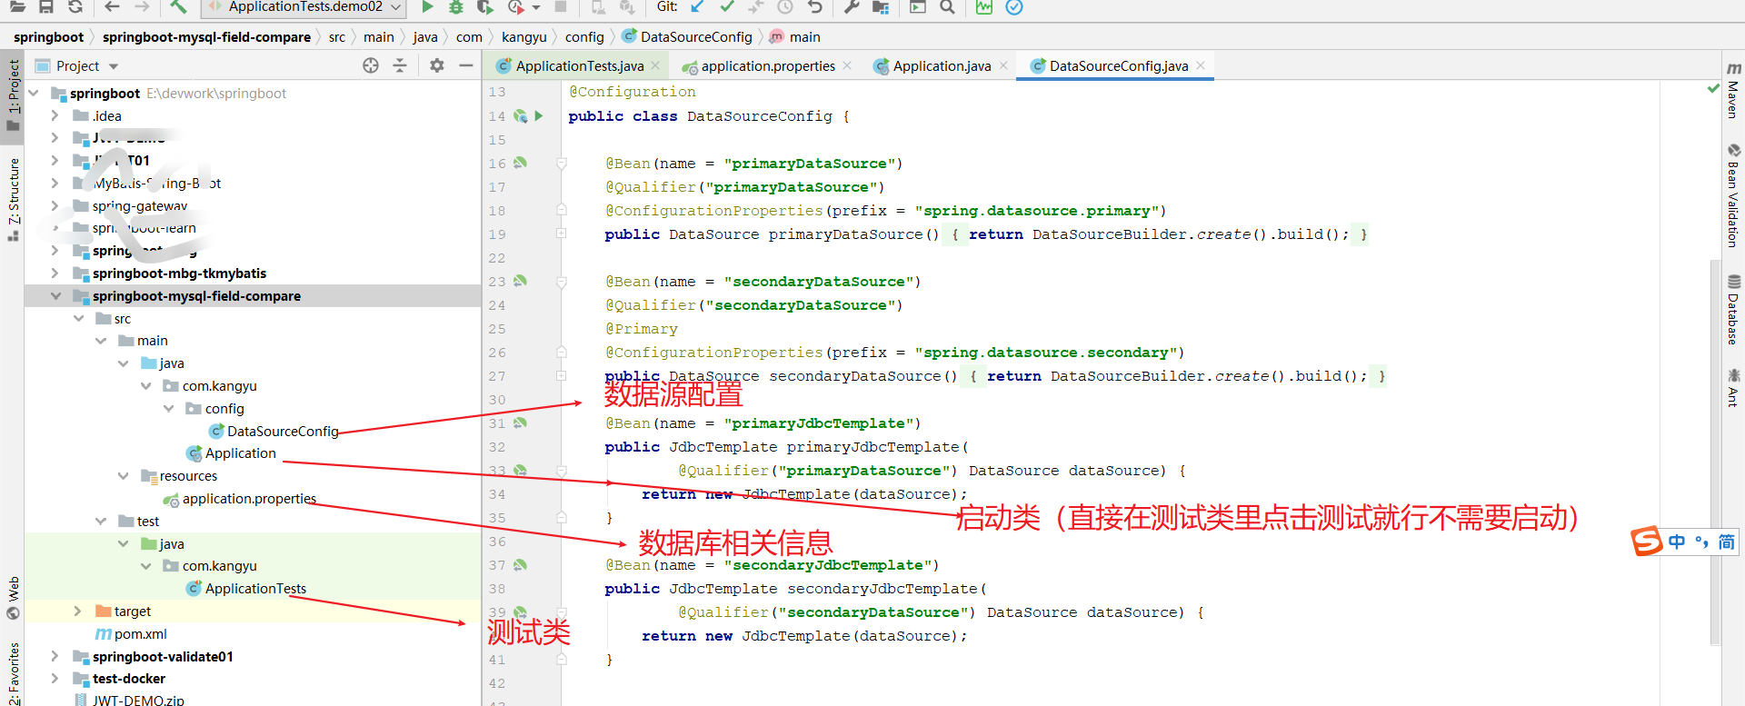Collapse the resources folder
The image size is (1745, 706).
tap(124, 475)
